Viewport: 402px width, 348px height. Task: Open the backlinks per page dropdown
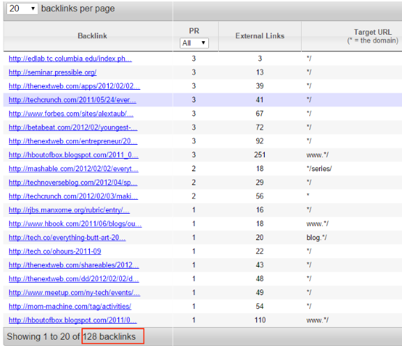pyautogui.click(x=22, y=9)
